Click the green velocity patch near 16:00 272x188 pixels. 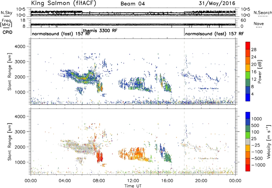[168, 157]
